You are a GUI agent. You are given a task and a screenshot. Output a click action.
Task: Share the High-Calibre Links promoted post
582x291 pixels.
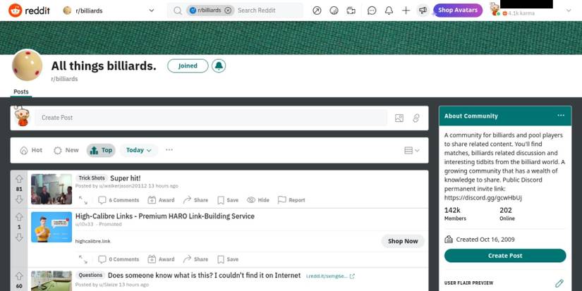(195, 259)
